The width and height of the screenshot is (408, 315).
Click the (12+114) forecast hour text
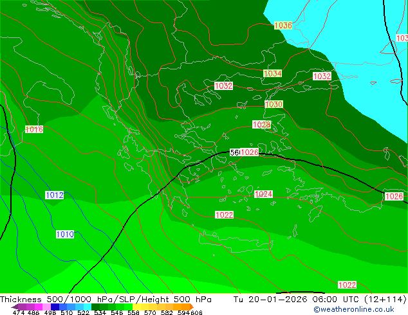385,299
